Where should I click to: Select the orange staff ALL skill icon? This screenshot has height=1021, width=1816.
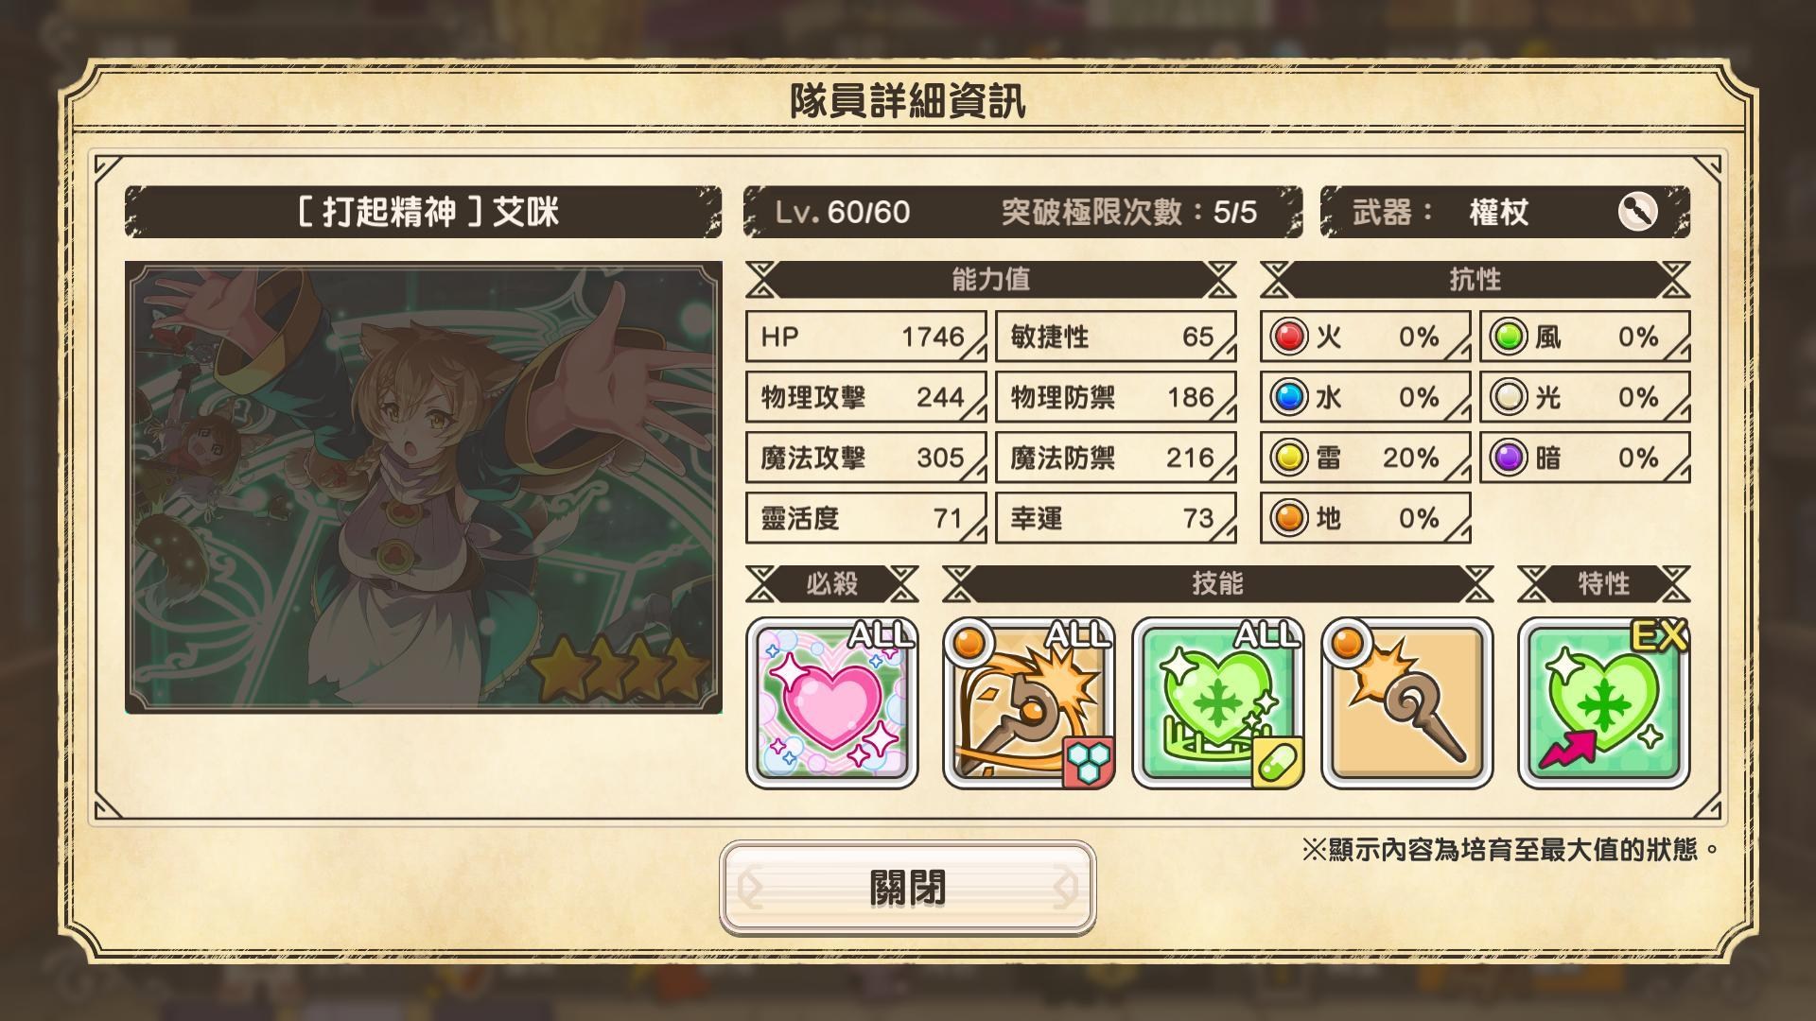[x=1029, y=703]
